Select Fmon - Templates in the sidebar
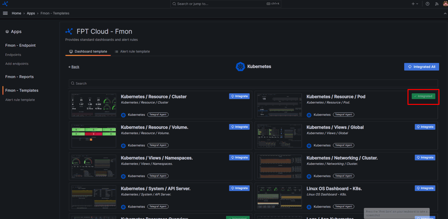The width and height of the screenshot is (448, 219). point(22,90)
